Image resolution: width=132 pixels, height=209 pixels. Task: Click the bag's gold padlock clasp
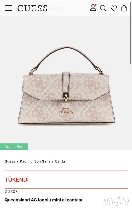[x=66, y=98]
